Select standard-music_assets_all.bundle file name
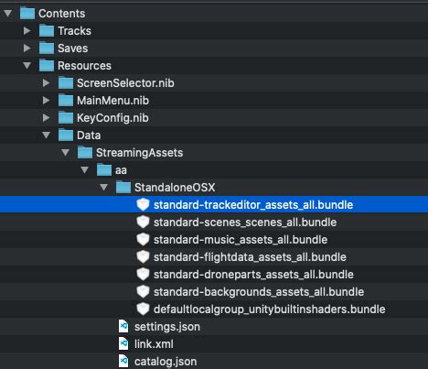This screenshot has width=428, height=369. coord(241,240)
